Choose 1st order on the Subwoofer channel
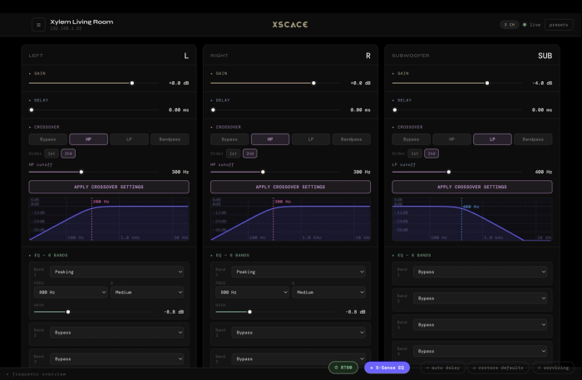The width and height of the screenshot is (582, 380). [x=415, y=153]
